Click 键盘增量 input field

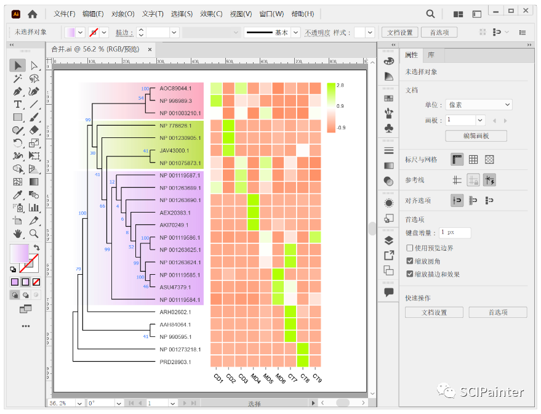(x=455, y=232)
